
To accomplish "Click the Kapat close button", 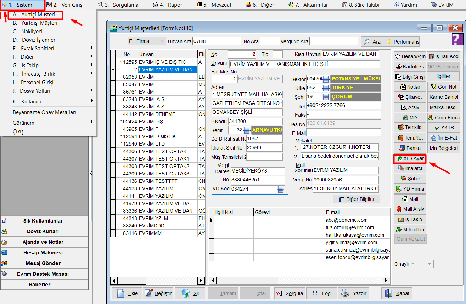I will pyautogui.click(x=397, y=293).
